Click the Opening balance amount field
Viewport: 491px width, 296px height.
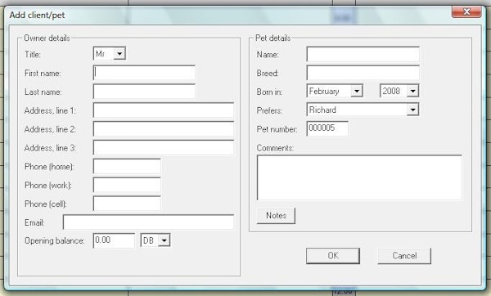point(114,240)
